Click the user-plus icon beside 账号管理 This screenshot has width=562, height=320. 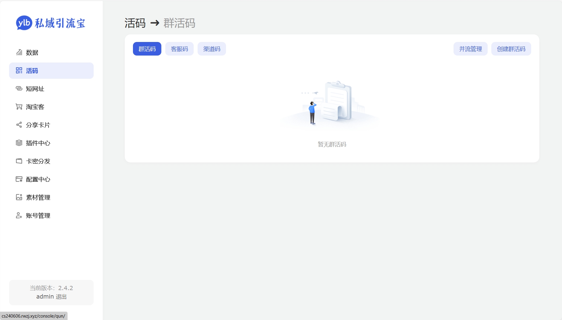[x=19, y=216]
